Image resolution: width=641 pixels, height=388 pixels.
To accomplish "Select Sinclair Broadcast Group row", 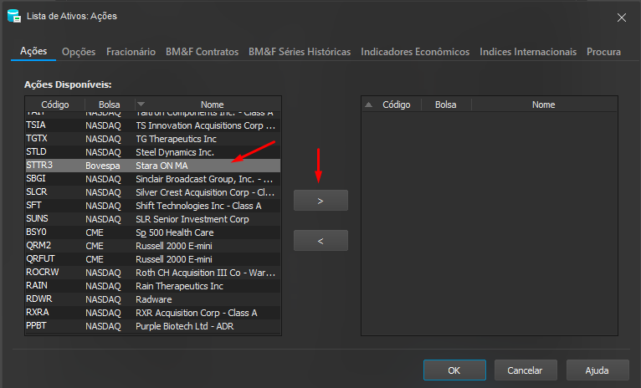I will pos(153,179).
